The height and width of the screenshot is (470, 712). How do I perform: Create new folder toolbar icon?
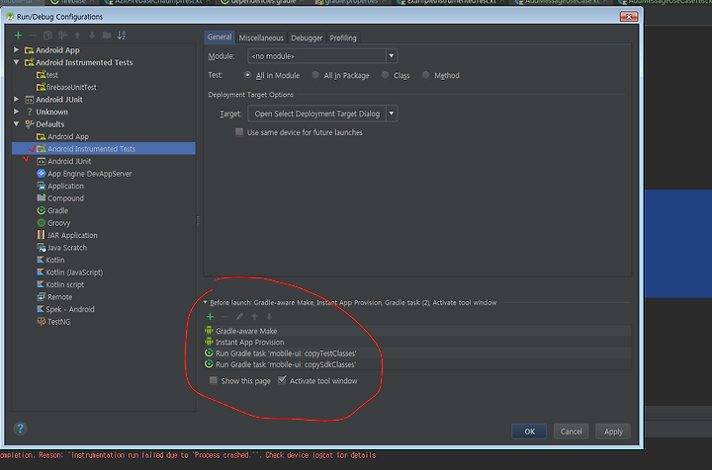[x=107, y=36]
